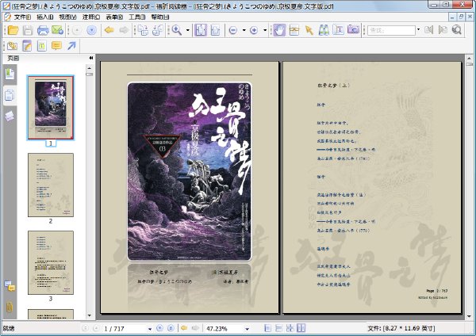This screenshot has height=336, width=476.
Task: Select page 2 thumbnail
Action: [x=51, y=185]
